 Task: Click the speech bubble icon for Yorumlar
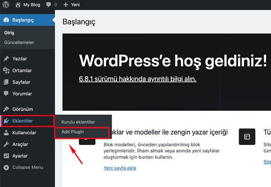6,94
